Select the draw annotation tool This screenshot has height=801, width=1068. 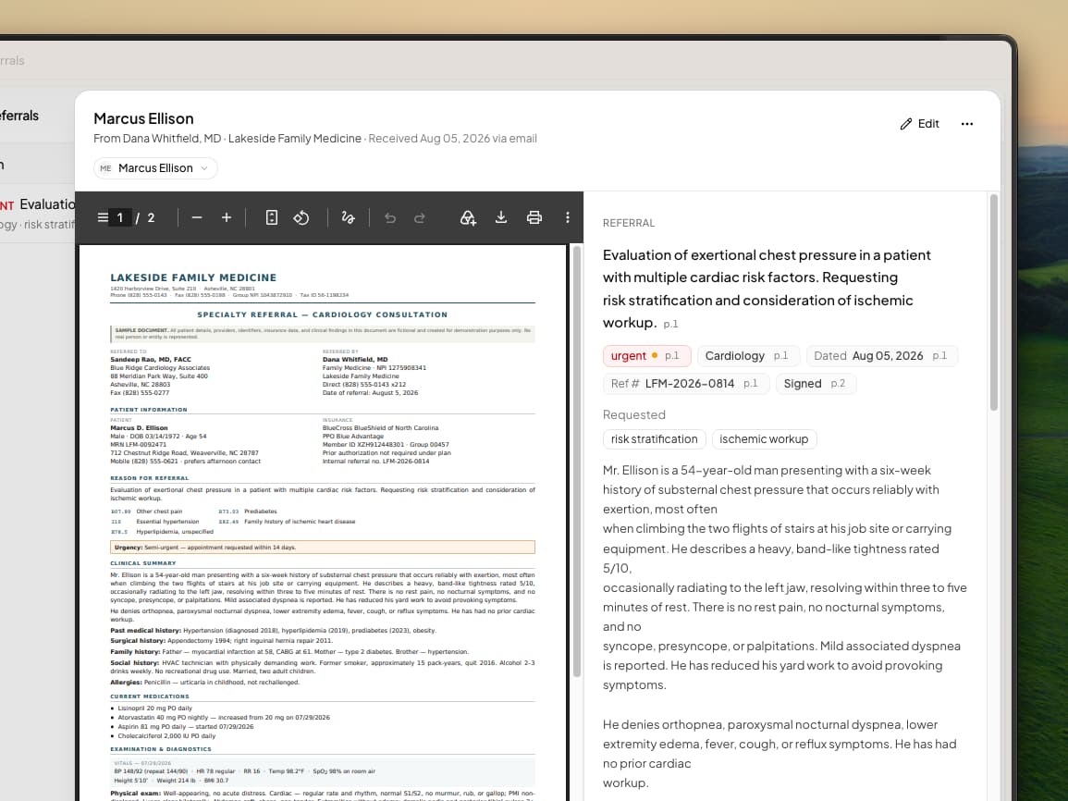[x=348, y=217]
